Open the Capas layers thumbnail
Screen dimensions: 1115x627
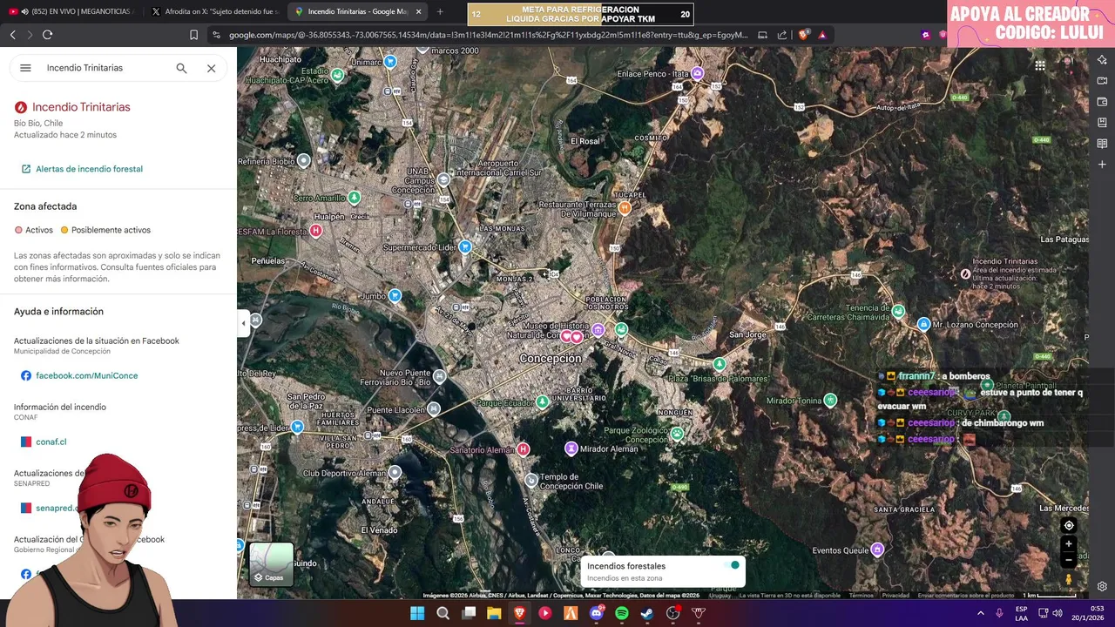pyautogui.click(x=271, y=563)
